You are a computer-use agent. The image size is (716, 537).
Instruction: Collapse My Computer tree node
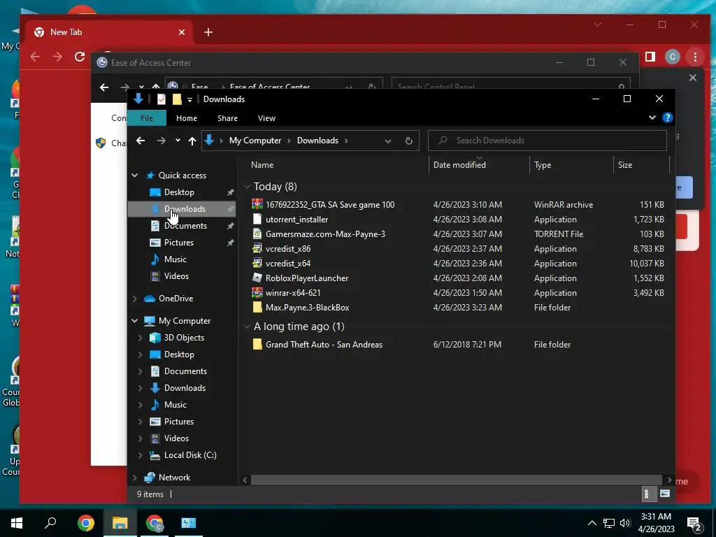click(x=135, y=321)
